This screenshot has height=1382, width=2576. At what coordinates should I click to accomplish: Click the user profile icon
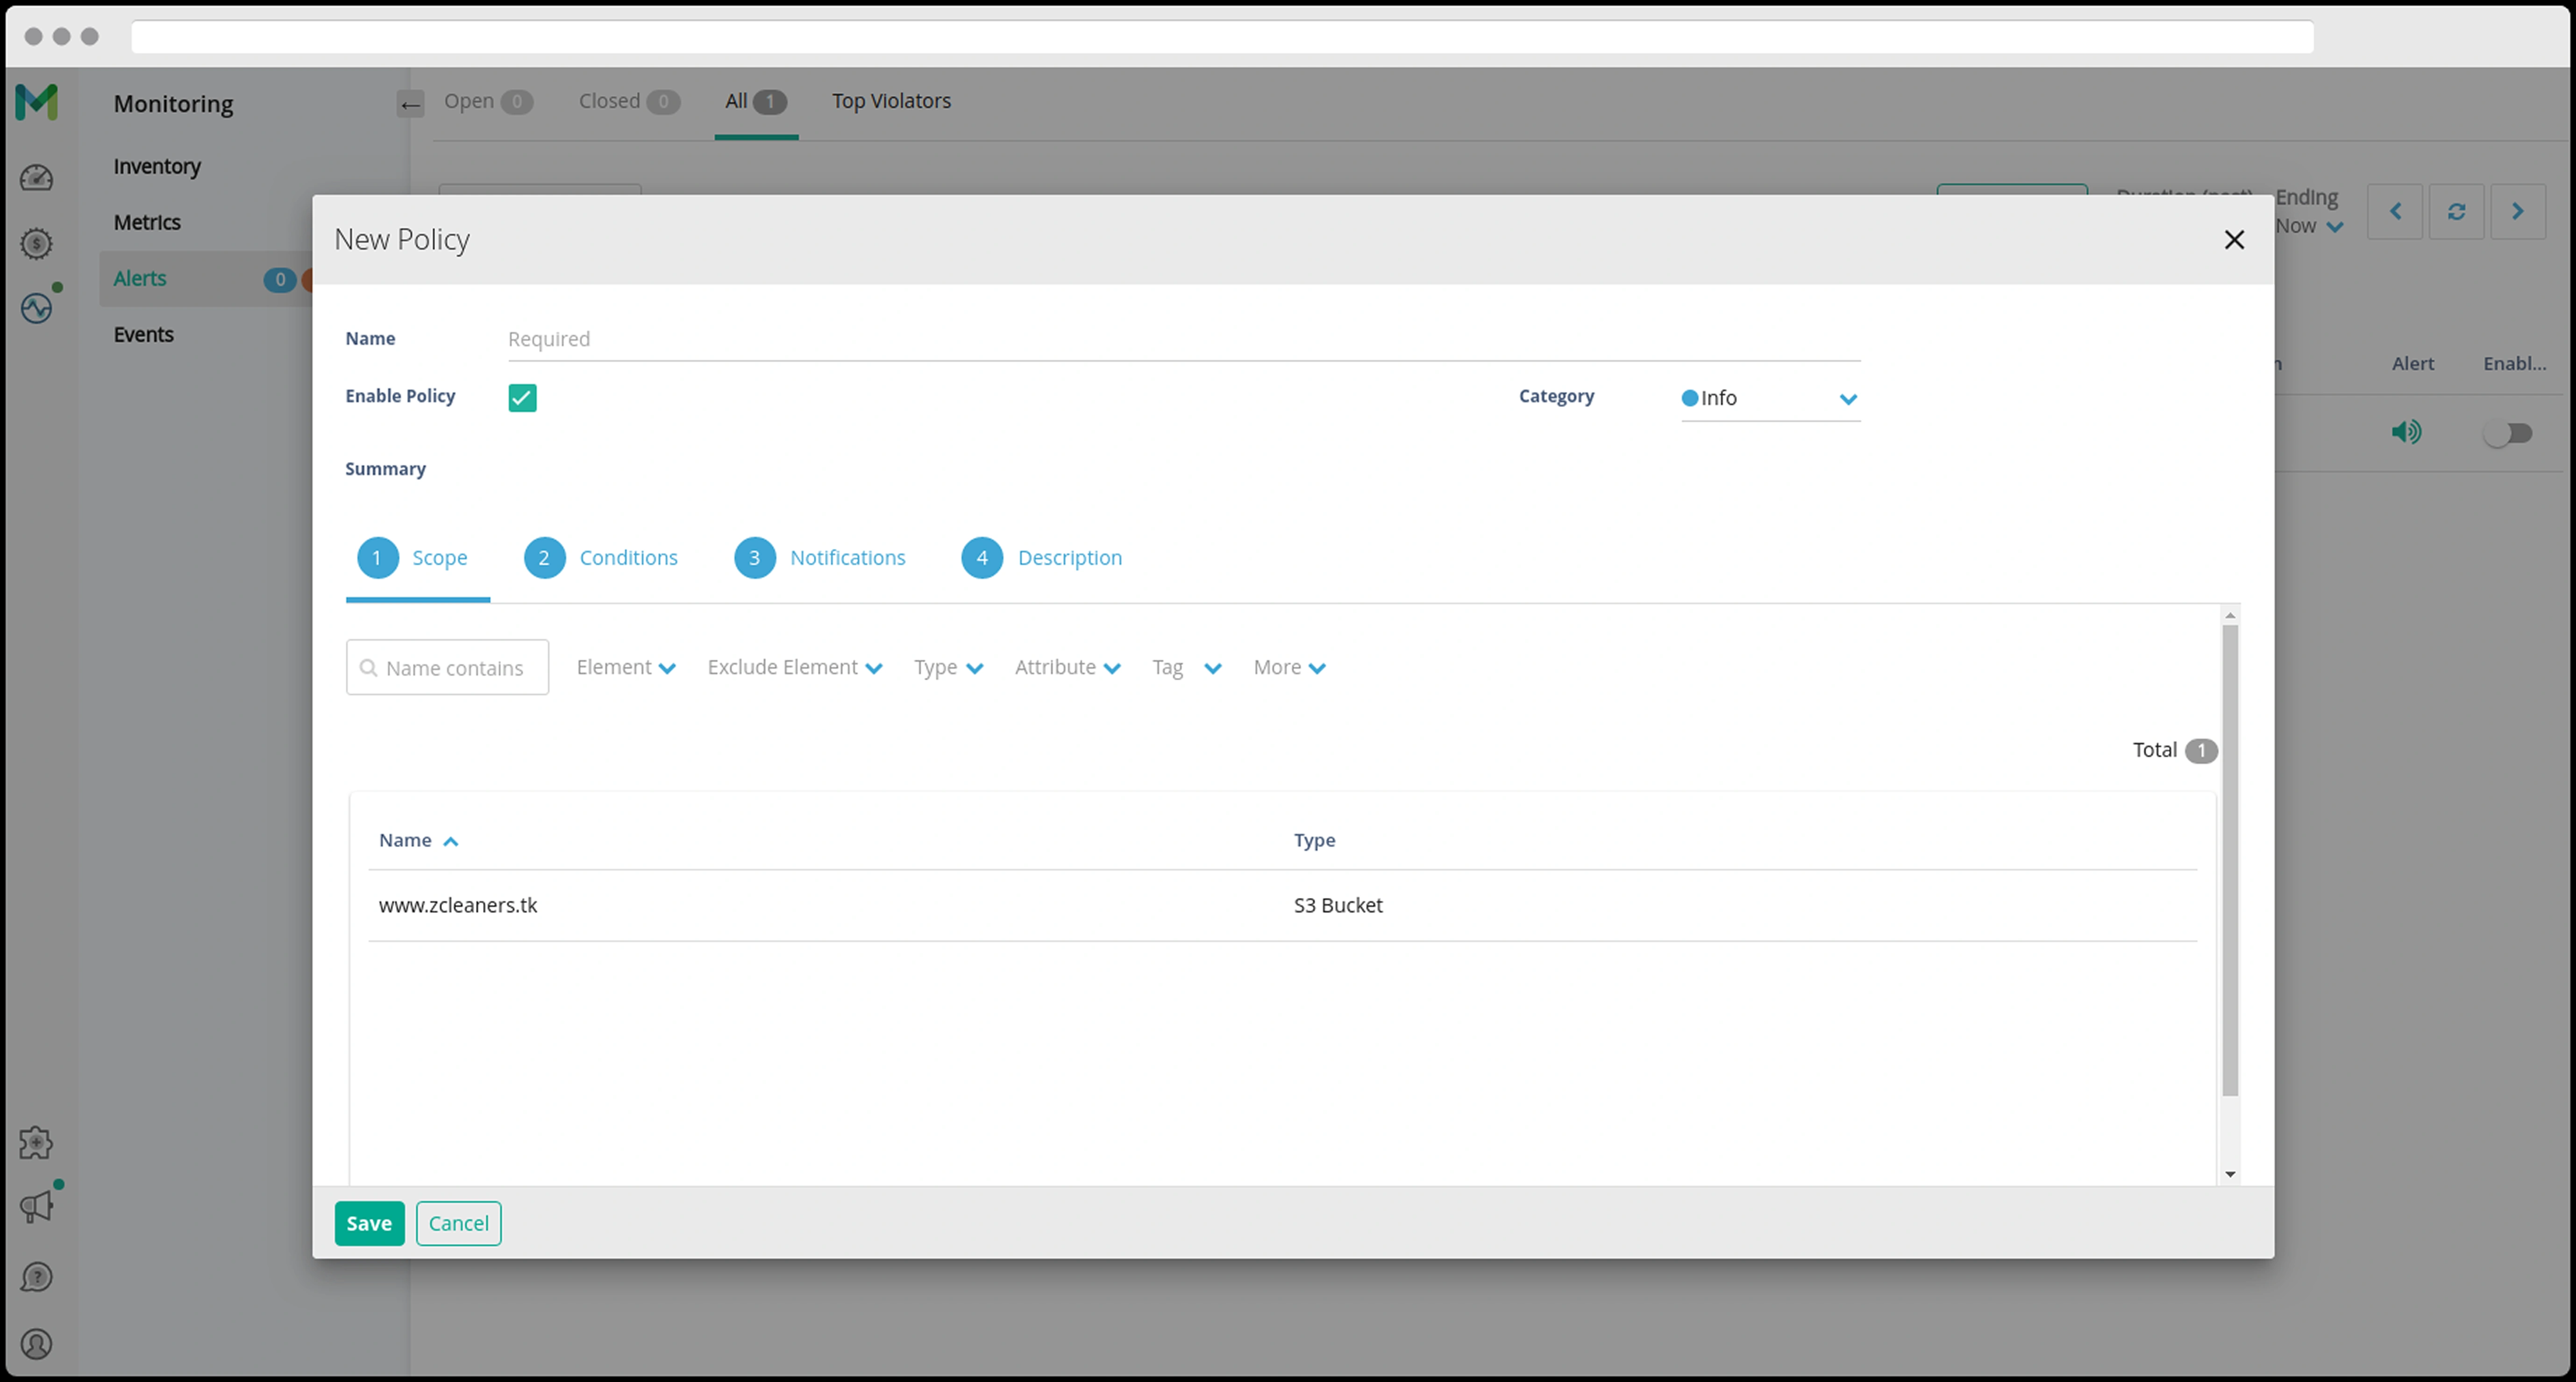point(37,1344)
